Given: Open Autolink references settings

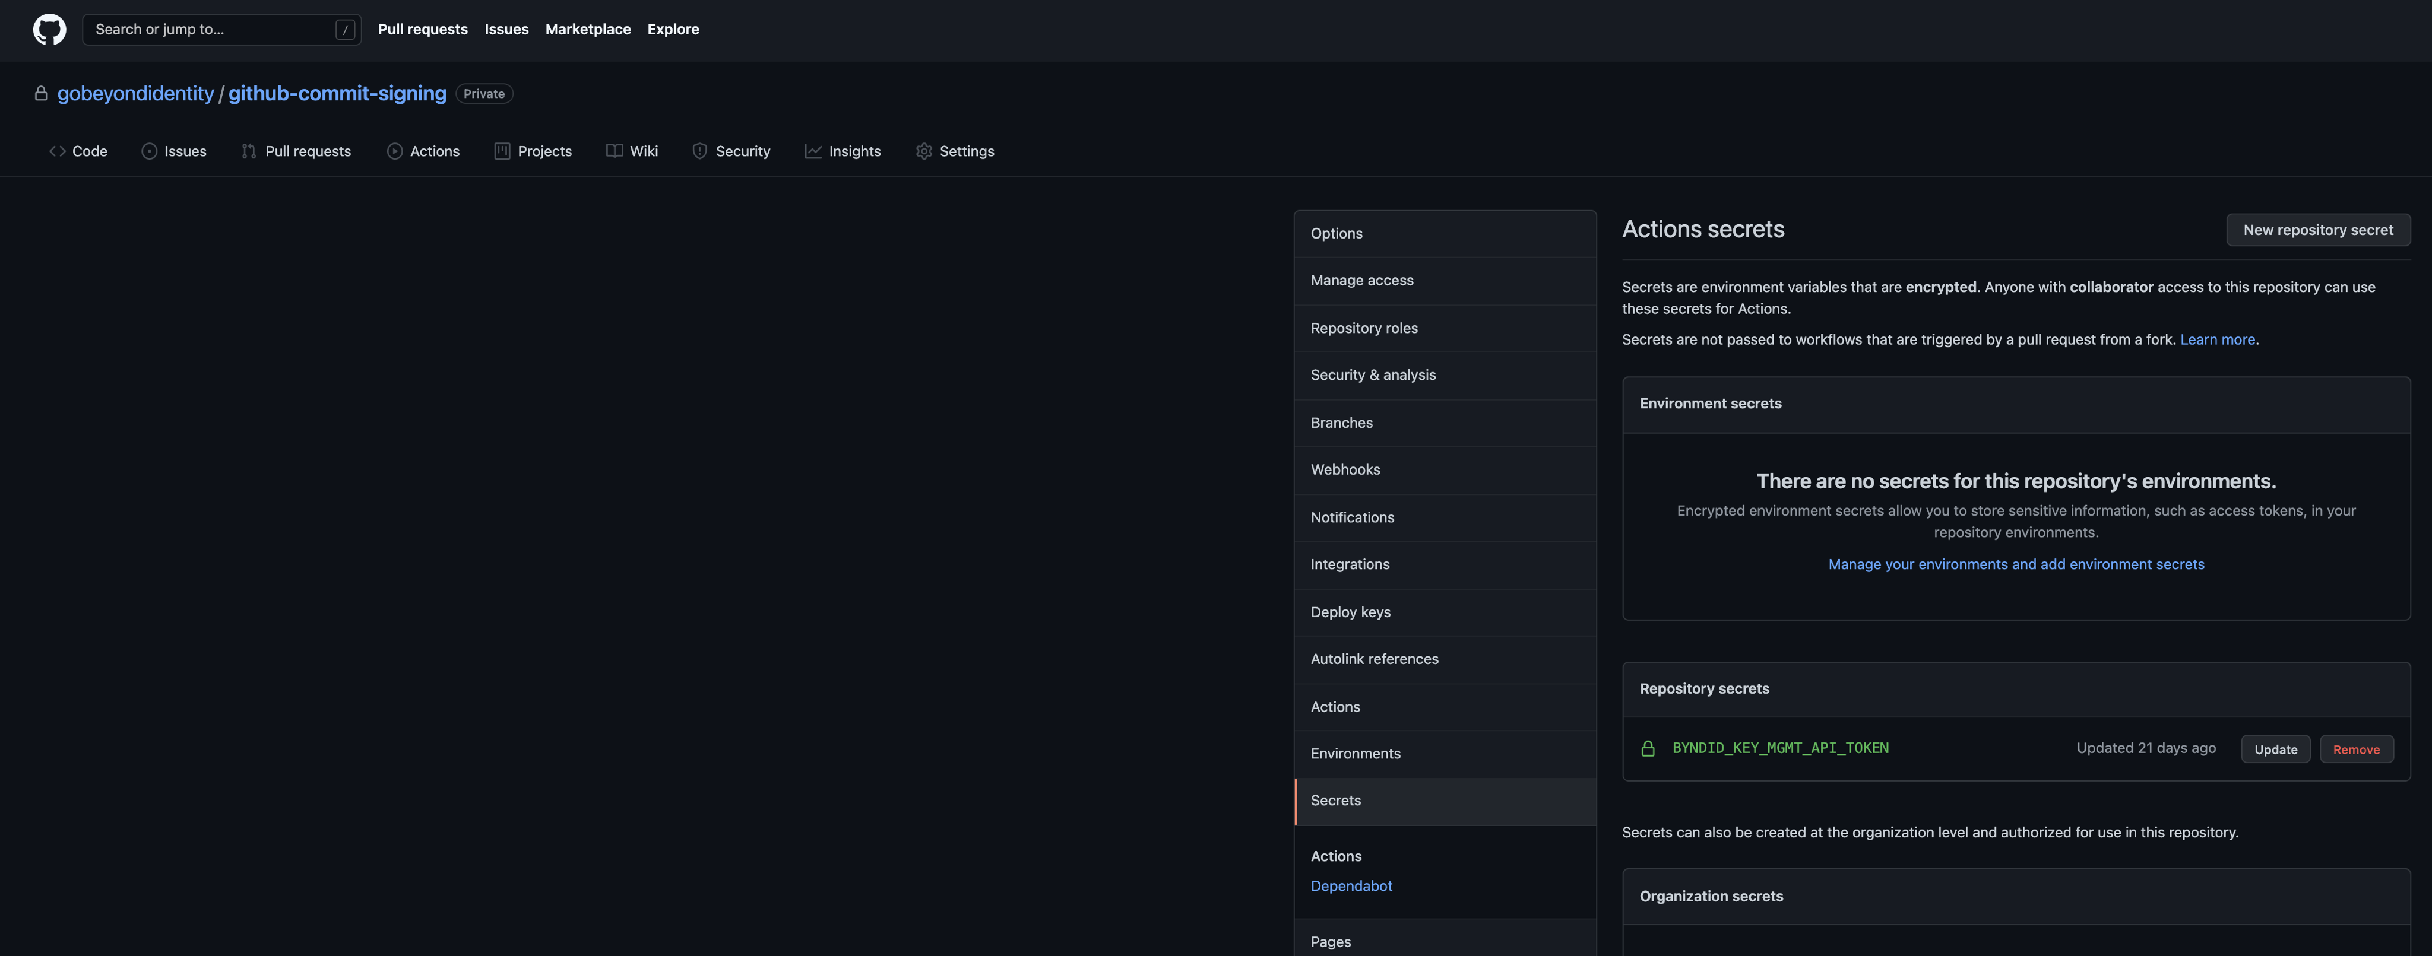Looking at the screenshot, I should coord(1445,660).
